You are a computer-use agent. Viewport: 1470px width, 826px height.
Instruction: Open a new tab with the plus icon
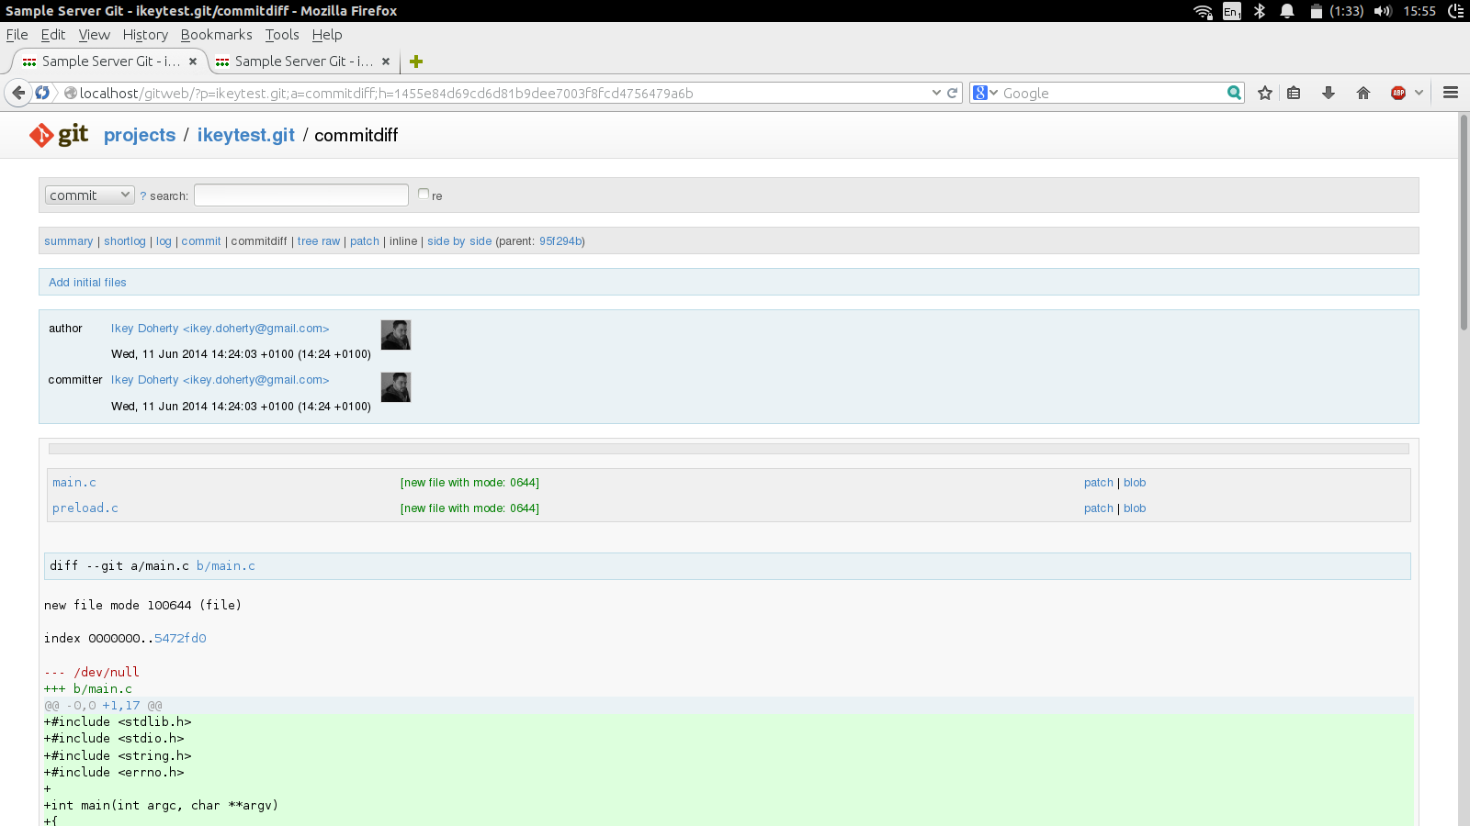(416, 61)
